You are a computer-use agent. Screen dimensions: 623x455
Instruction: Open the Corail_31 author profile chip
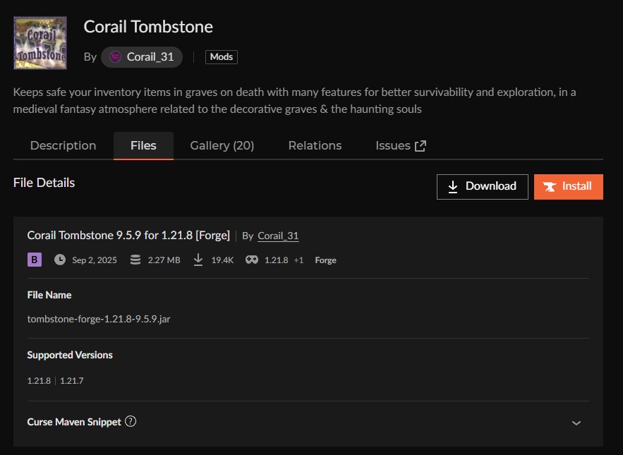click(142, 57)
